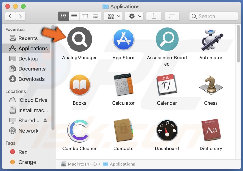Image resolution: width=243 pixels, height=171 pixels.
Task: Click the sidebar scrollbar
Action: [53, 78]
